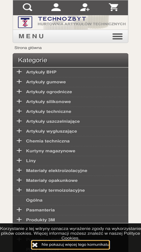Click the Technozbyt TZ logo
This screenshot has height=252, width=141.
(x=25, y=22)
